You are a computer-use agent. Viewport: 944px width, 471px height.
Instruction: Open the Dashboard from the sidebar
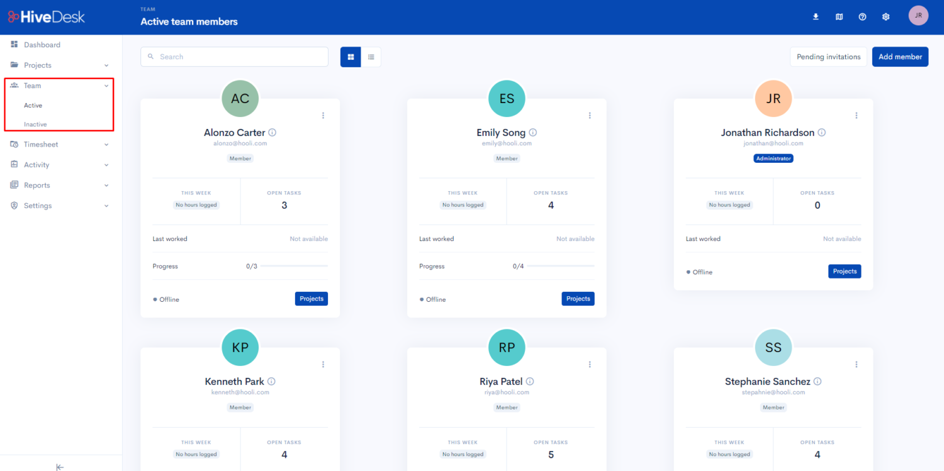tap(42, 44)
